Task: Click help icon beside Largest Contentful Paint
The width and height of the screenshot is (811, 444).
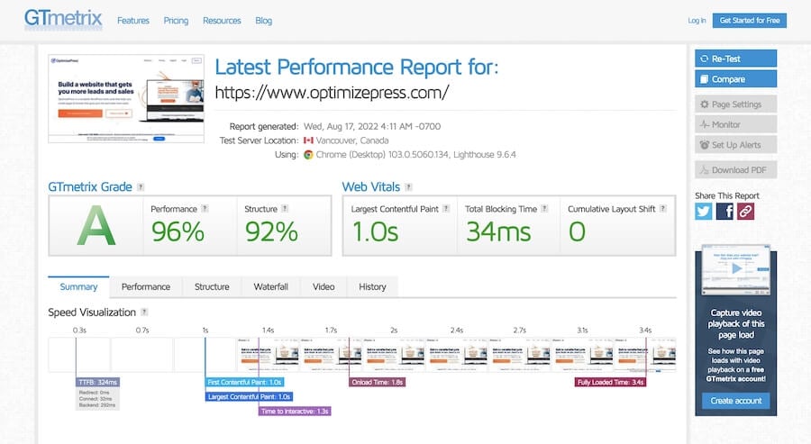Action: pyautogui.click(x=446, y=209)
